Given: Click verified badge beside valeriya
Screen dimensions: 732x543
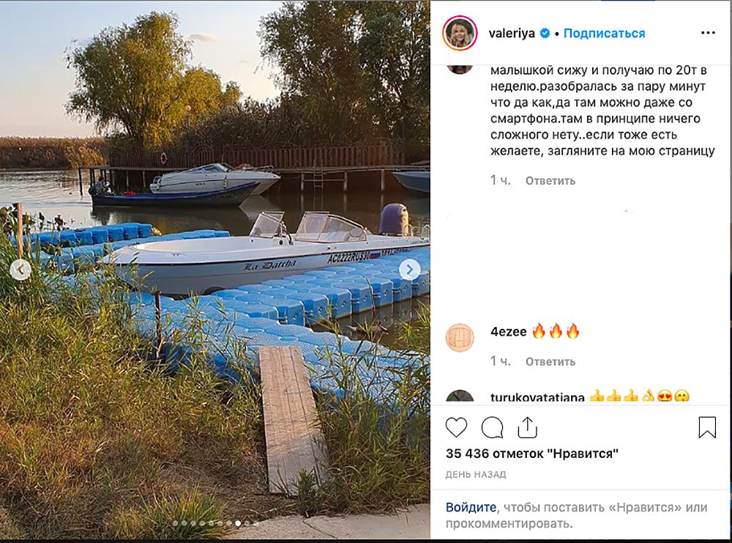Looking at the screenshot, I should 545,33.
